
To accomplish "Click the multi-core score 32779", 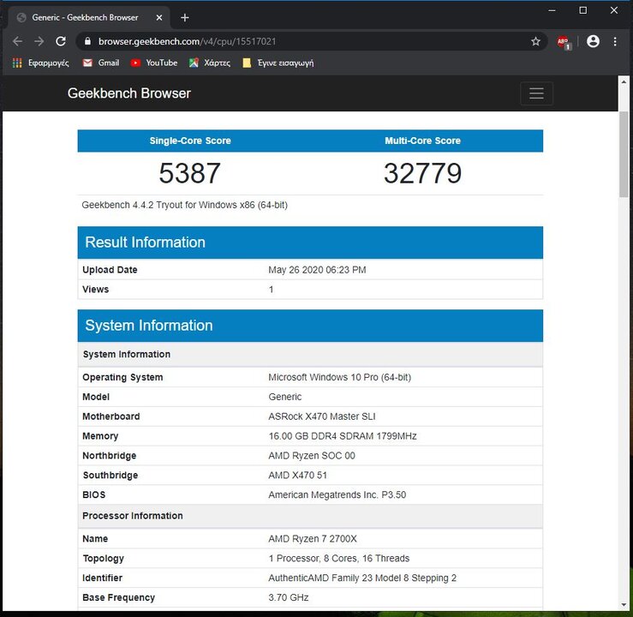I will tap(422, 173).
